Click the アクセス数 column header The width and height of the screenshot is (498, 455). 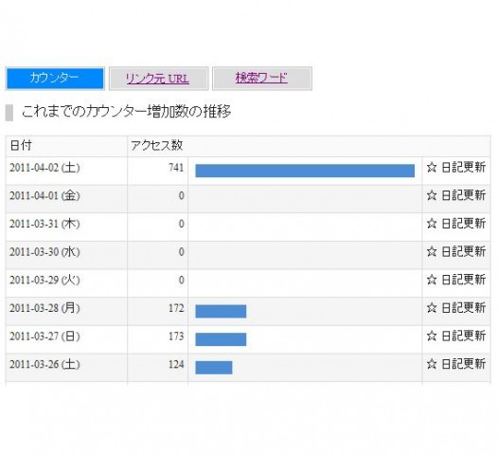click(157, 146)
